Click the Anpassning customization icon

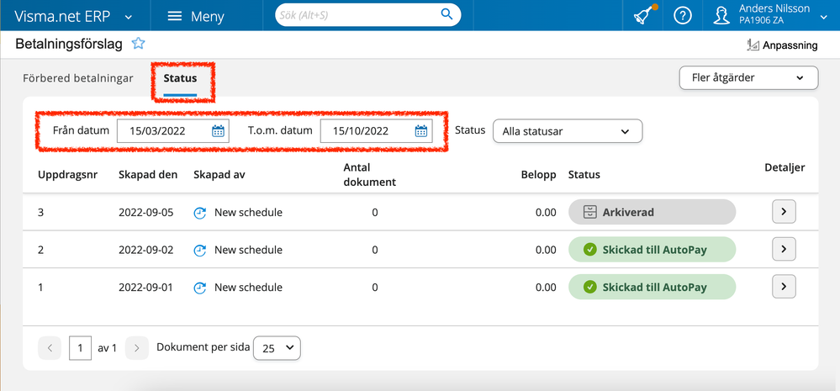coord(753,45)
